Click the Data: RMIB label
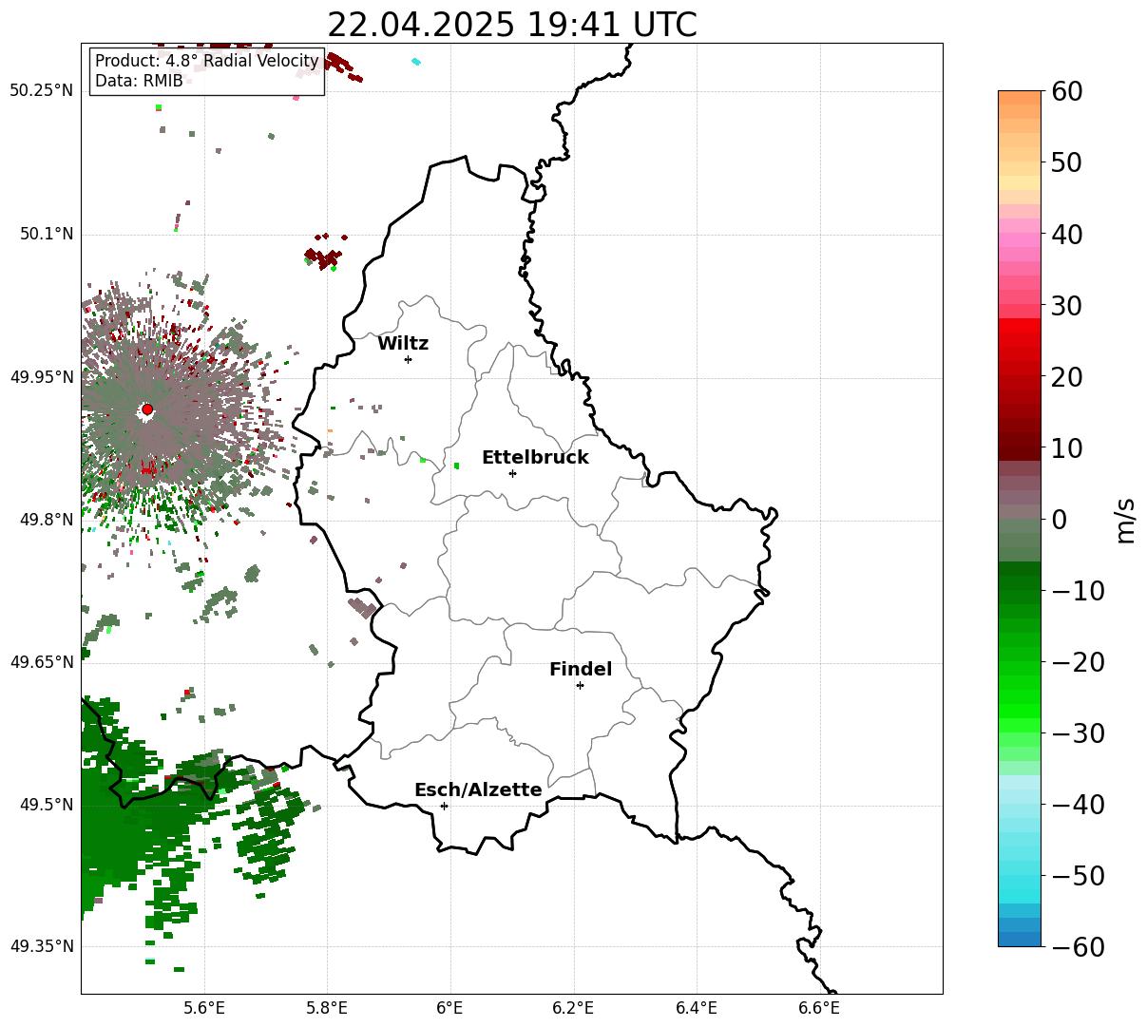This screenshot has height=1027, width=1147. [139, 82]
